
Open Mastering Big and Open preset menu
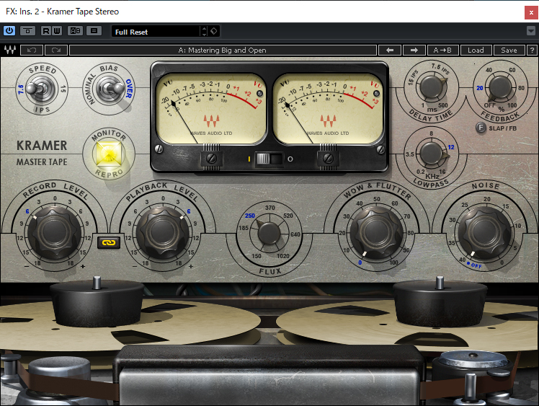(223, 50)
